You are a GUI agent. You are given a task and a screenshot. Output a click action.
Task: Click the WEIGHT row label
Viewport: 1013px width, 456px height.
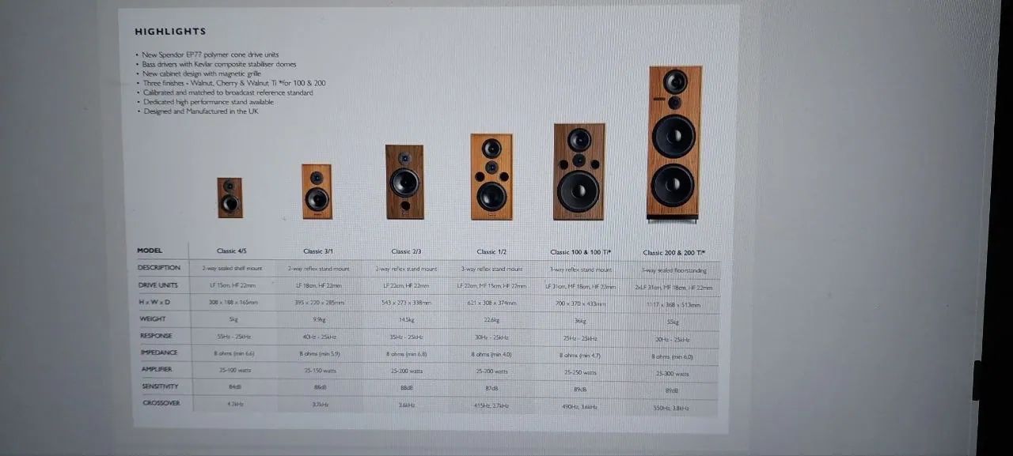coord(152,318)
